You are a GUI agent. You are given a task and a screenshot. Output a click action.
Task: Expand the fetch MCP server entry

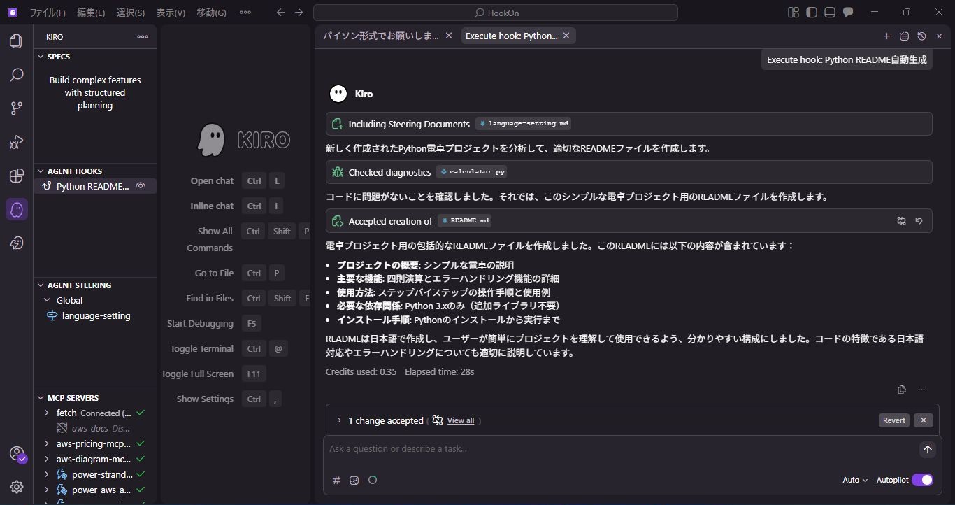coord(47,413)
